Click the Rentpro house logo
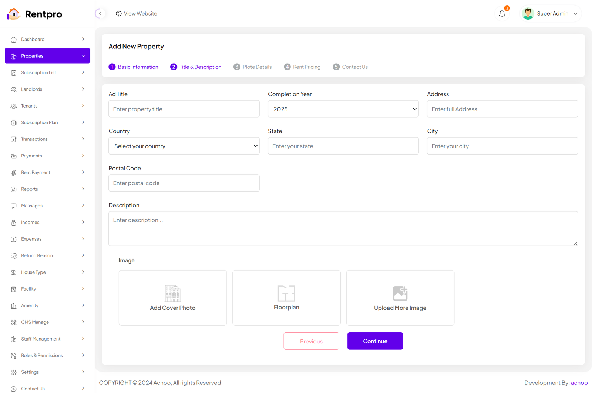592x393 pixels. tap(14, 14)
